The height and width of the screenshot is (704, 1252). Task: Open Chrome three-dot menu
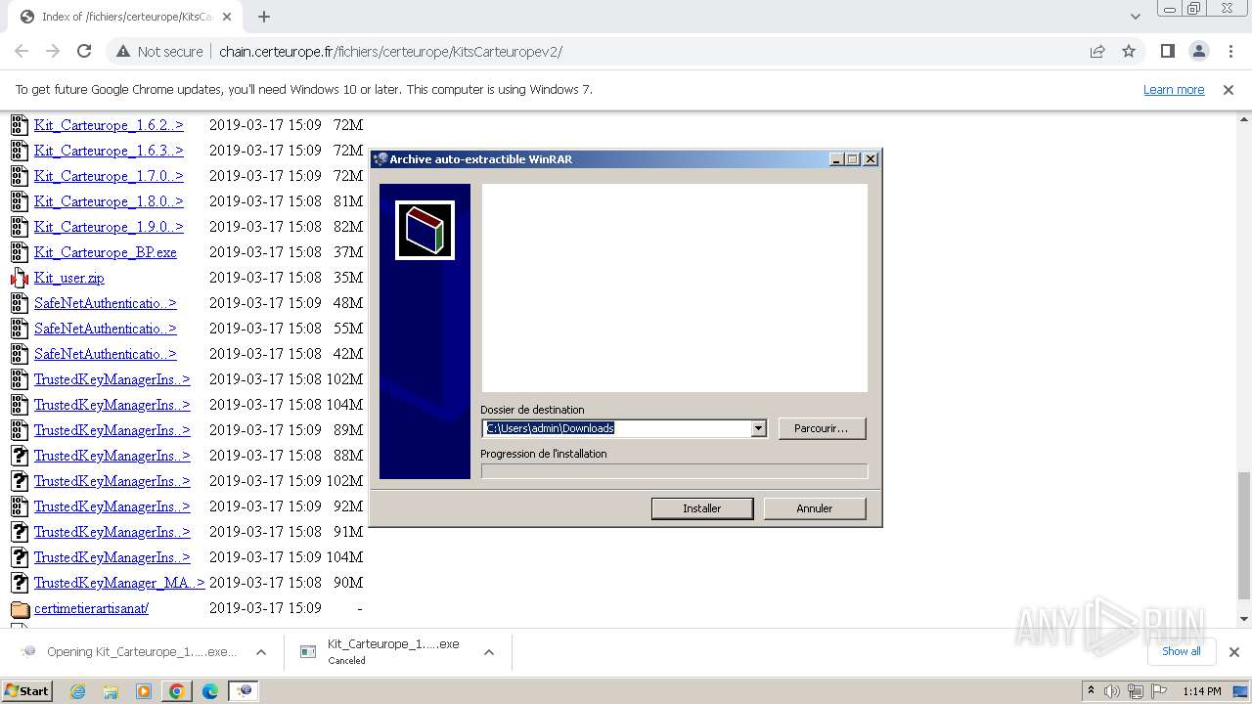point(1230,52)
